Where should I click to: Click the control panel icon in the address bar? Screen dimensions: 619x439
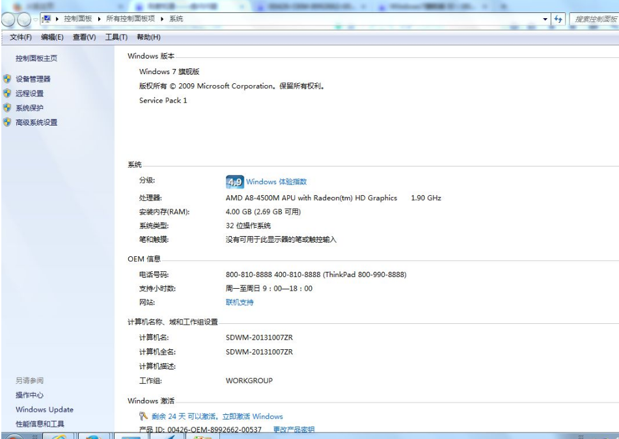click(x=46, y=20)
